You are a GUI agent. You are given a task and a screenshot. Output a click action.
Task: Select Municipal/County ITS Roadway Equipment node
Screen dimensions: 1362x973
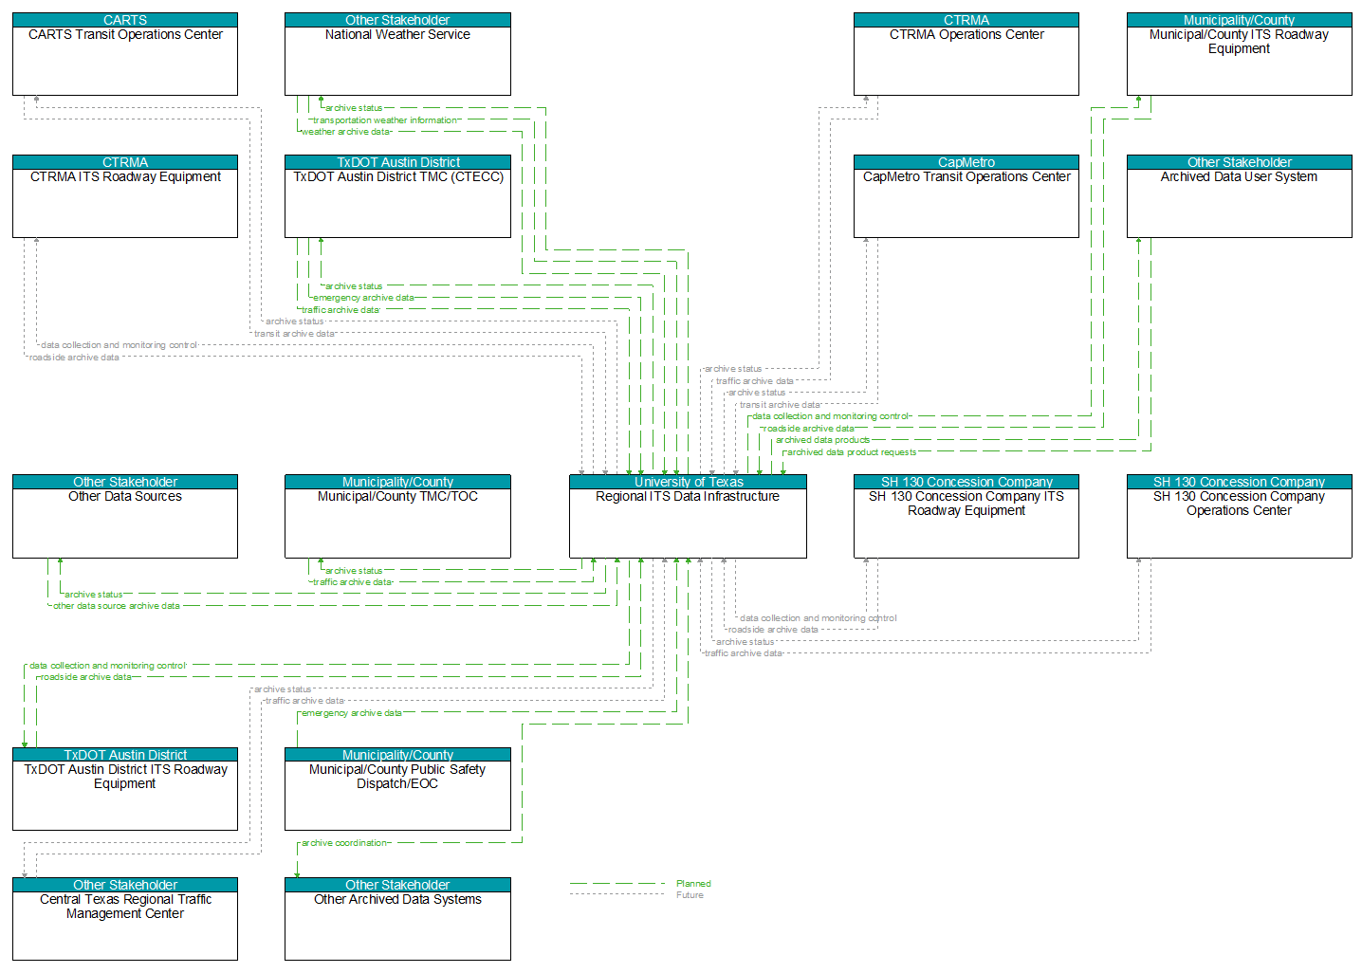[x=1239, y=54]
